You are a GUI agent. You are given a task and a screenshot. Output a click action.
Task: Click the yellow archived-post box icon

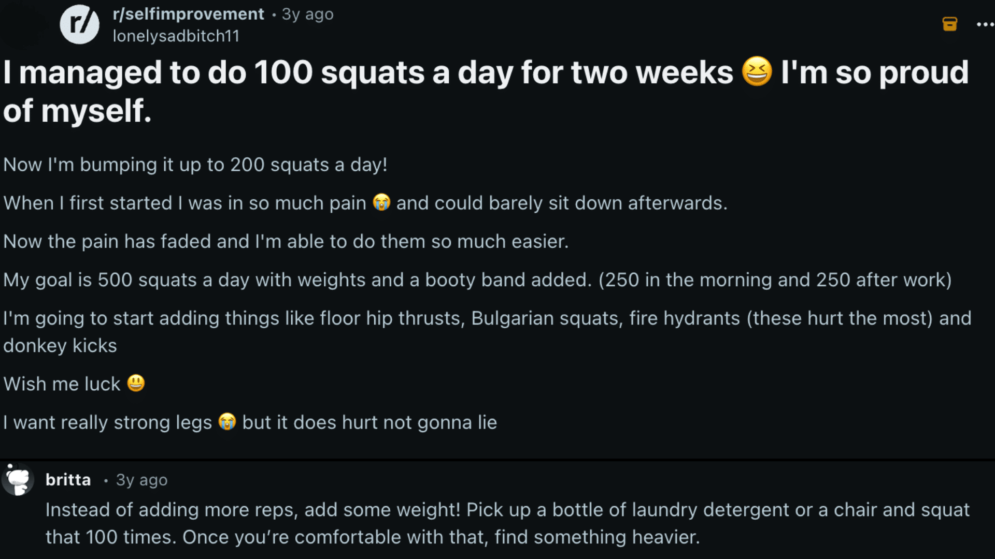tap(950, 24)
